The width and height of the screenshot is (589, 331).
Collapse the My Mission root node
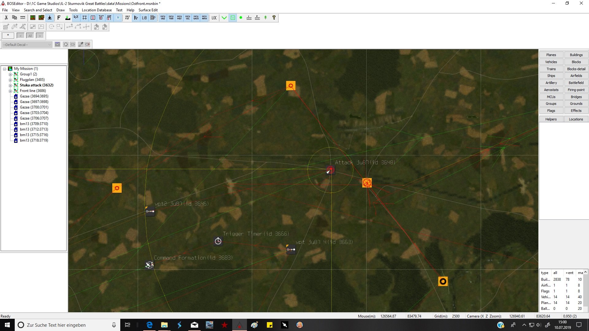point(5,69)
